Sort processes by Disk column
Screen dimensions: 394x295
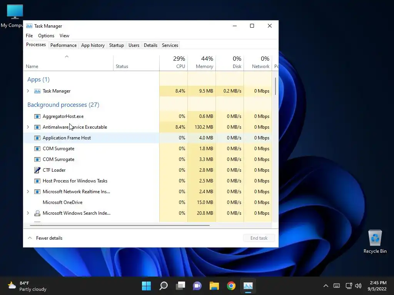click(x=230, y=63)
